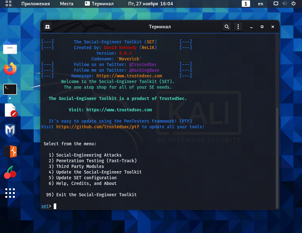Open the text editor icon in the dock

pos(11,110)
